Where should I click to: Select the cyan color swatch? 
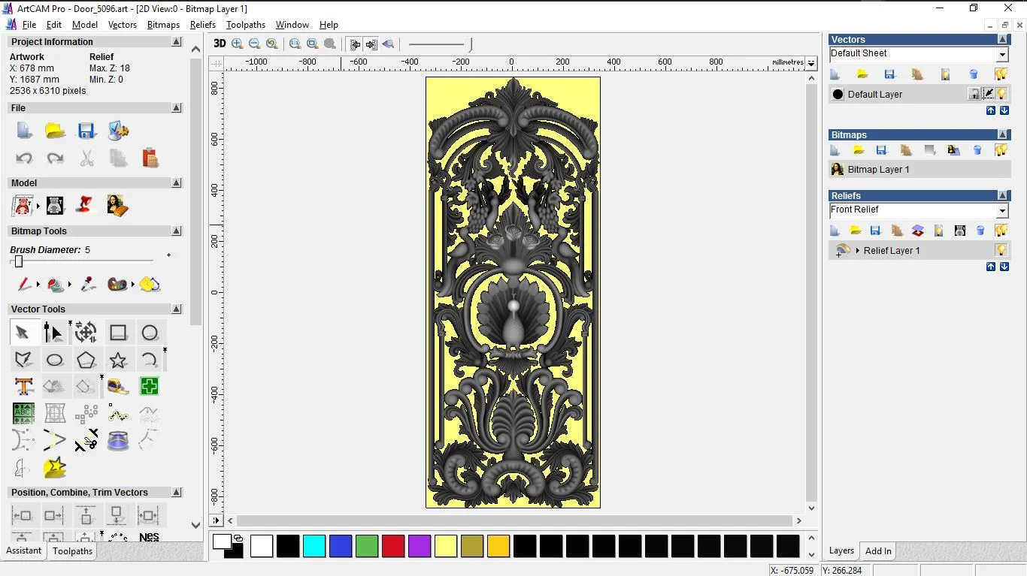[x=314, y=546]
